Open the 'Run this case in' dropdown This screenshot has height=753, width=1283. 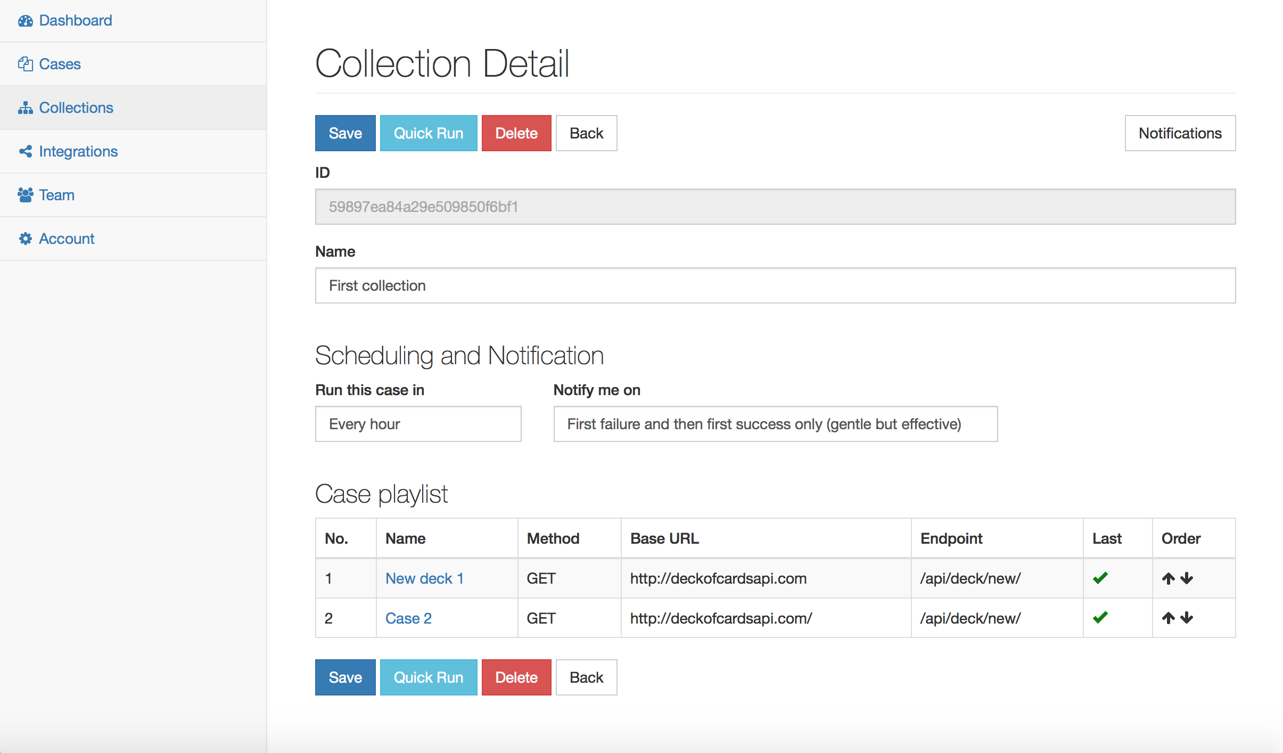[418, 424]
